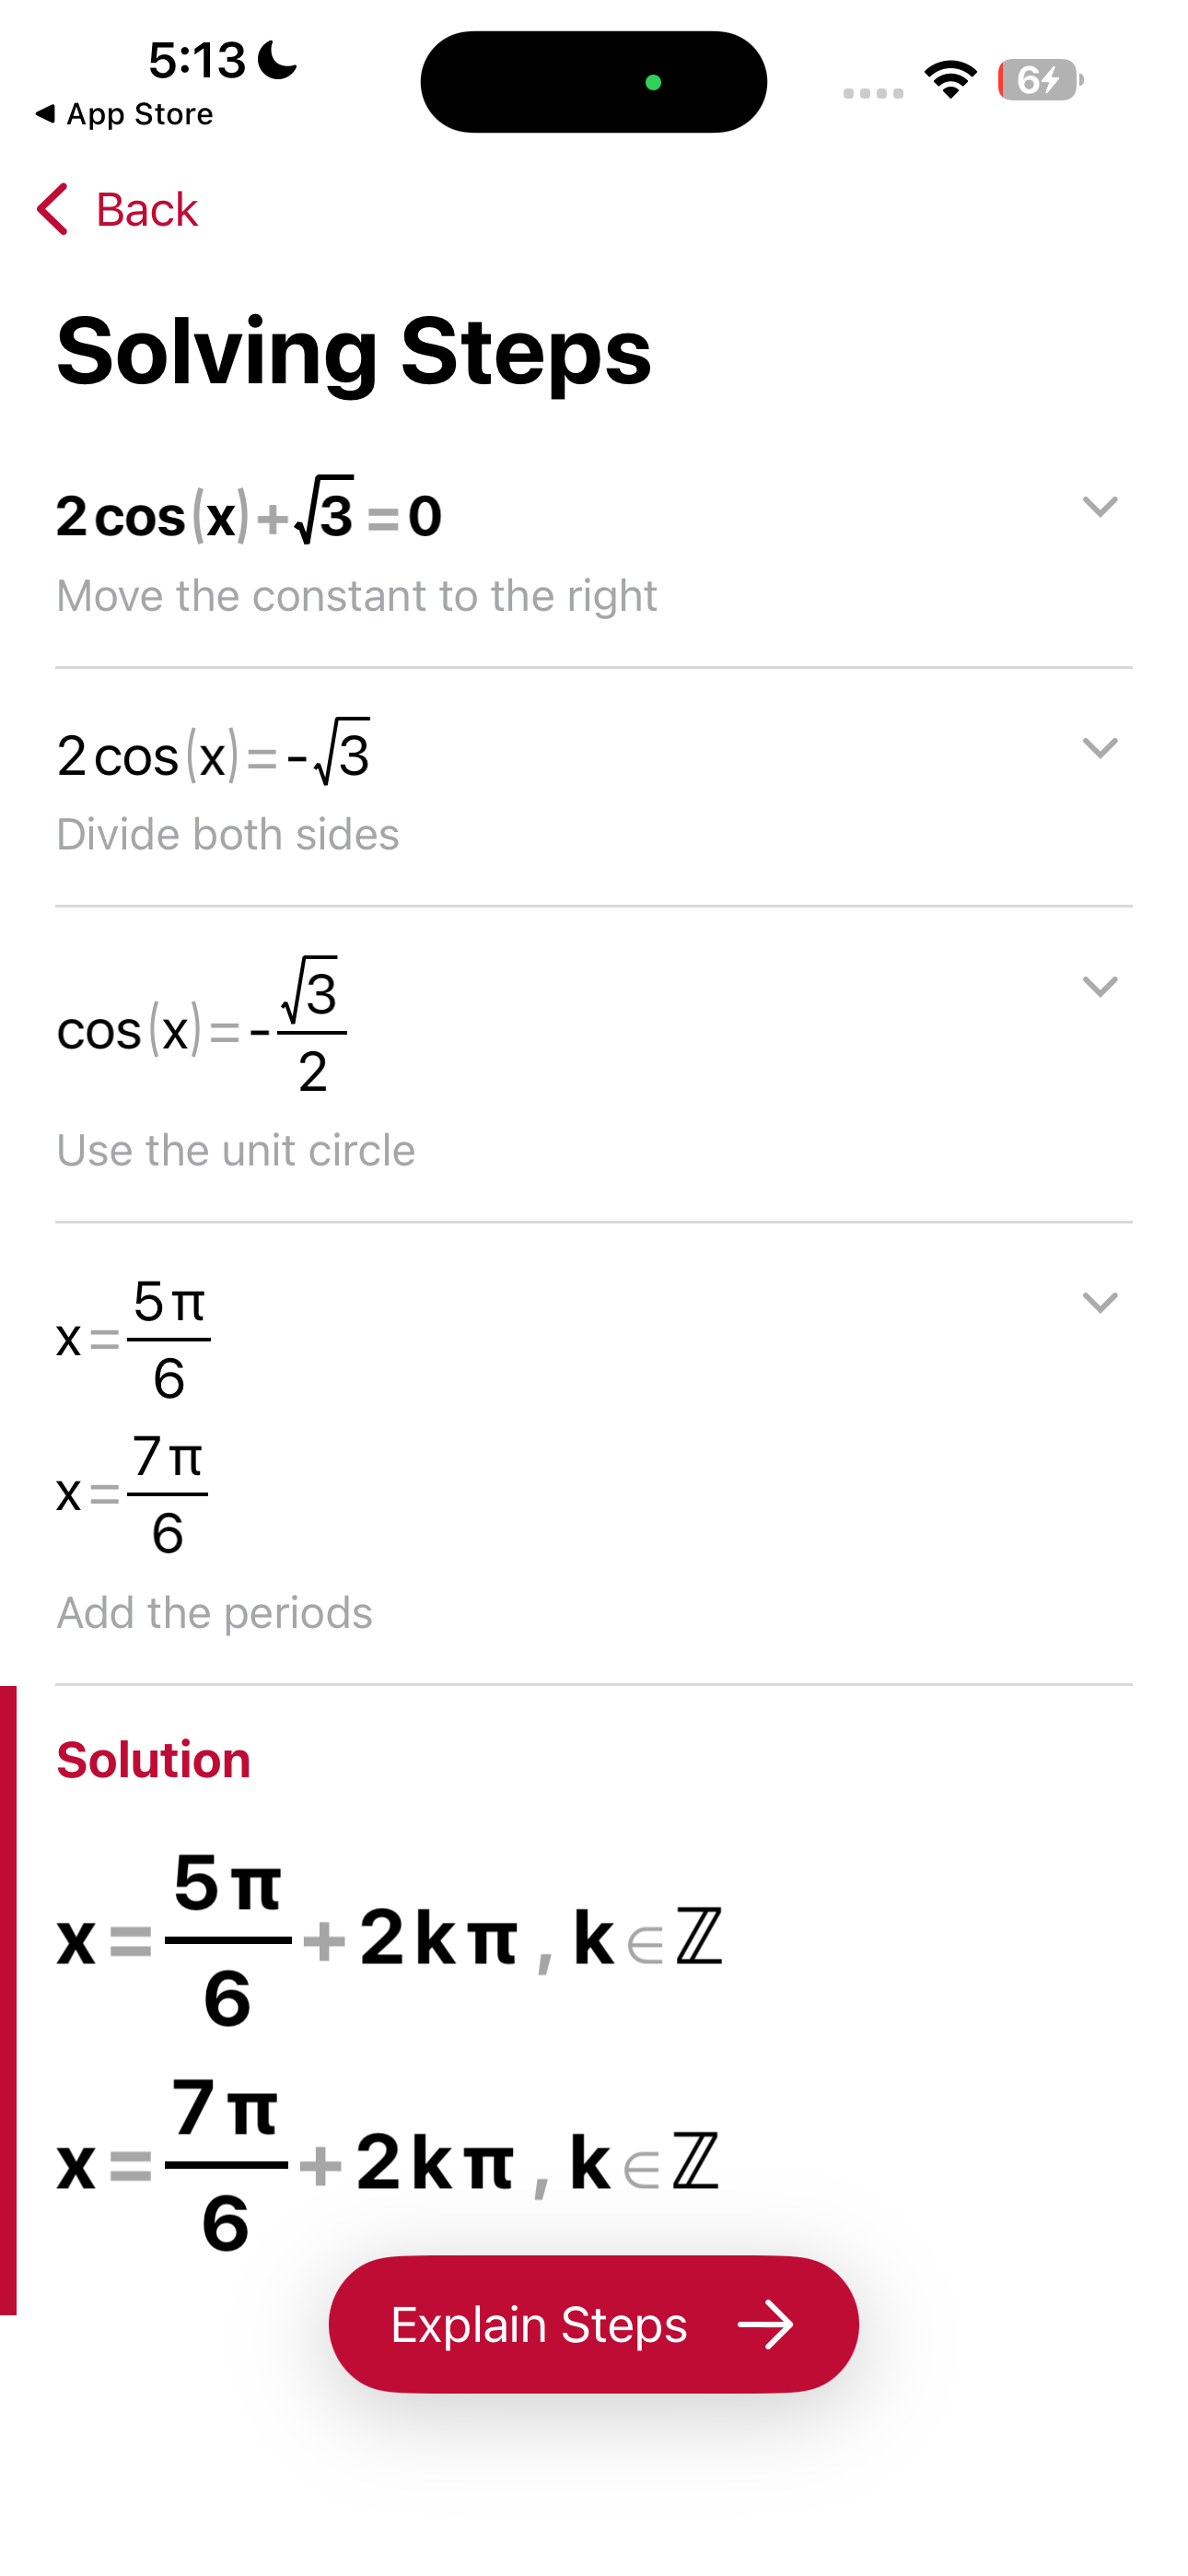Go back using the Back link
Screen dimensions: 1188x2576
[146, 210]
